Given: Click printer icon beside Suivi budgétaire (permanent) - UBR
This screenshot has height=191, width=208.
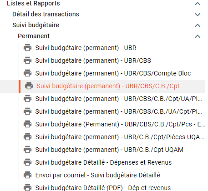Looking at the screenshot, I should click(x=27, y=48).
